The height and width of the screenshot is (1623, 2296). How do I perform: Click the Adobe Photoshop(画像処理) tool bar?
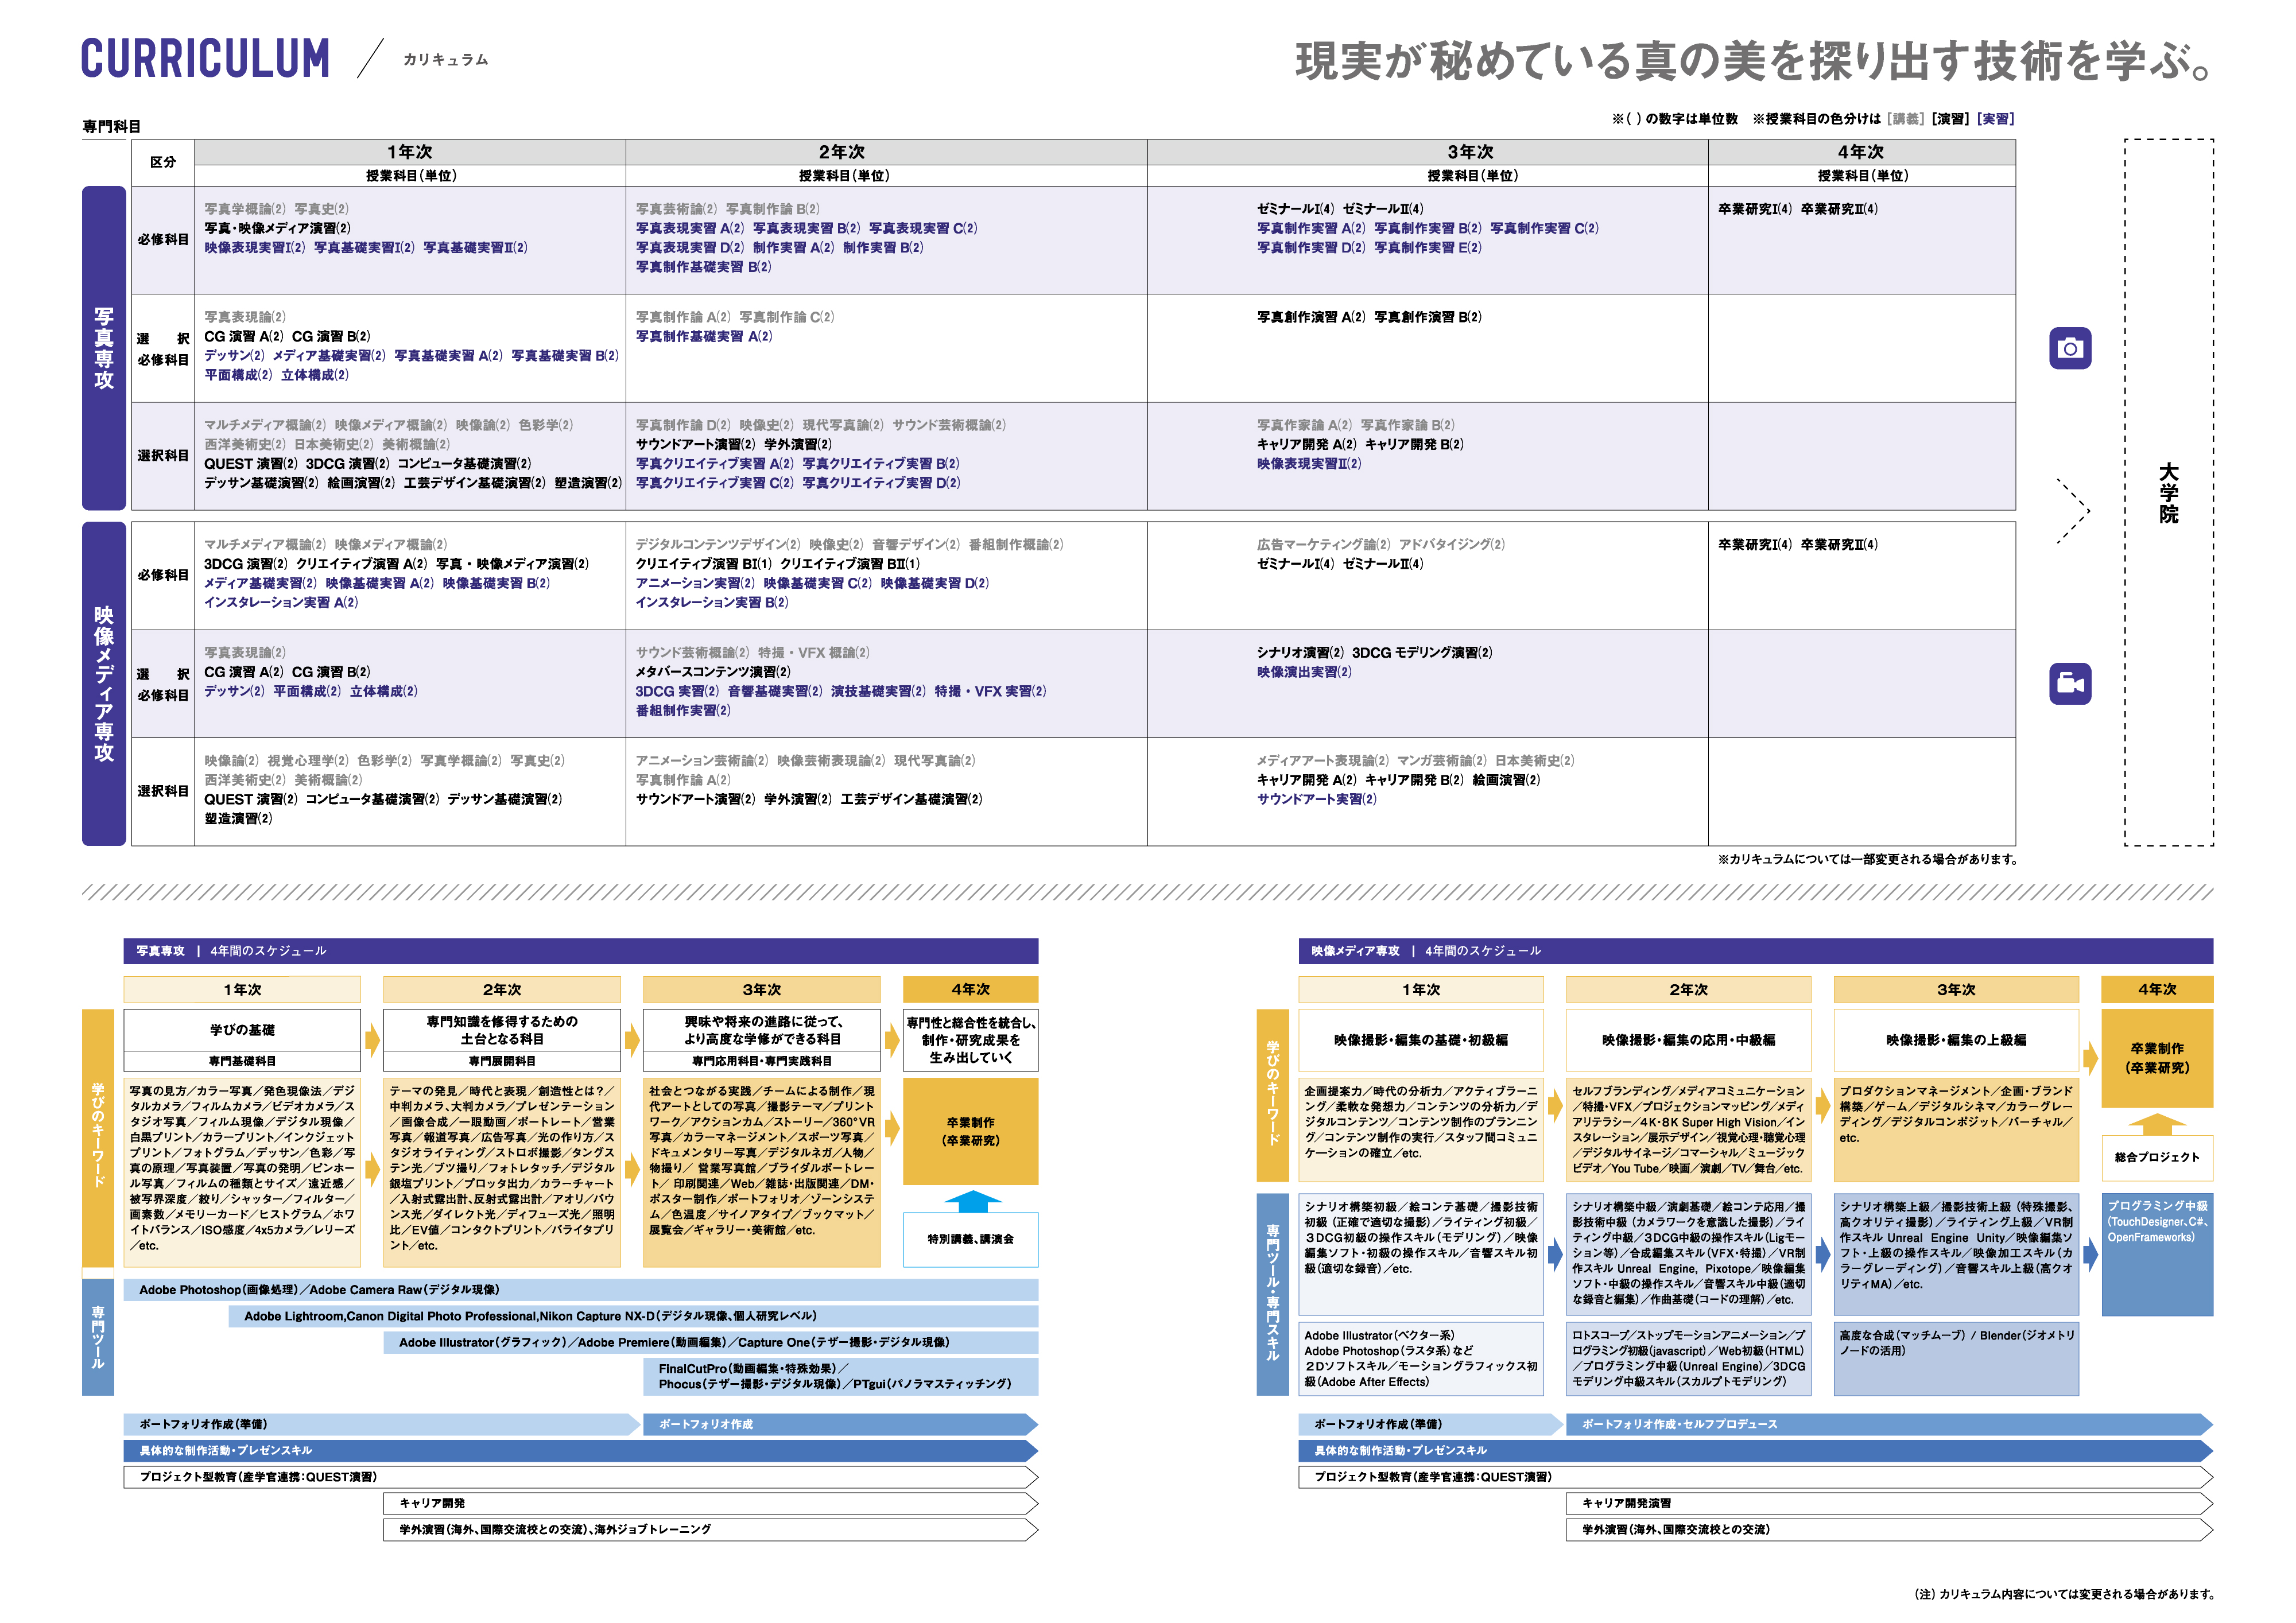tap(580, 1290)
